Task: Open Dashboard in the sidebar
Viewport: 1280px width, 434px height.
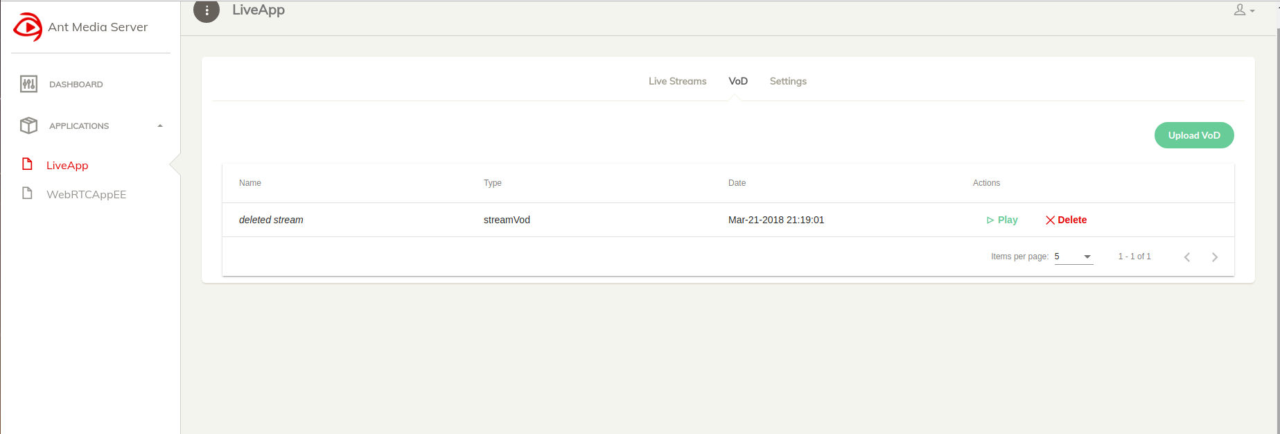Action: [x=76, y=85]
